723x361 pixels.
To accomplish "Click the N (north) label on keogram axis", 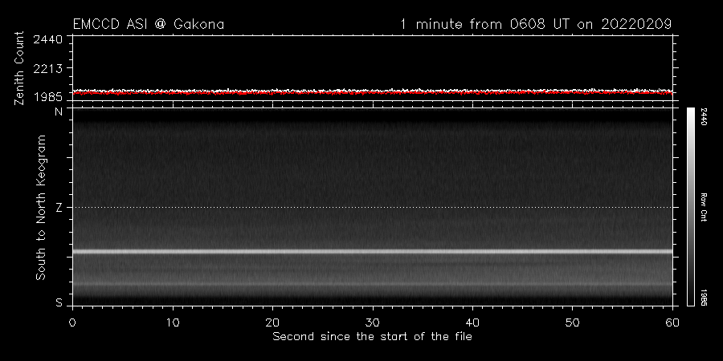I will (x=59, y=112).
